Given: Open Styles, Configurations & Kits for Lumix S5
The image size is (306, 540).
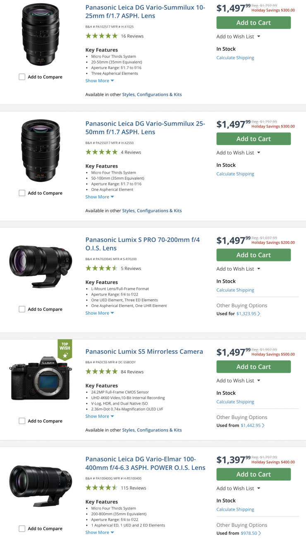Looking at the screenshot, I should pos(152,430).
